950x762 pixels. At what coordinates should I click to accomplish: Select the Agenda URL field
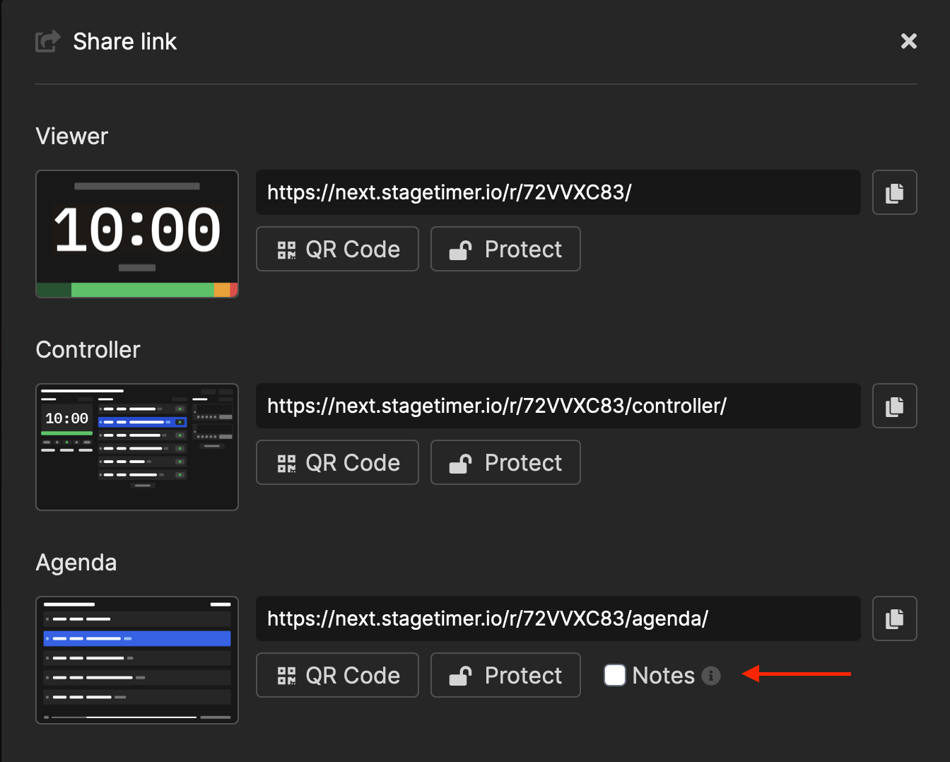pyautogui.click(x=558, y=619)
